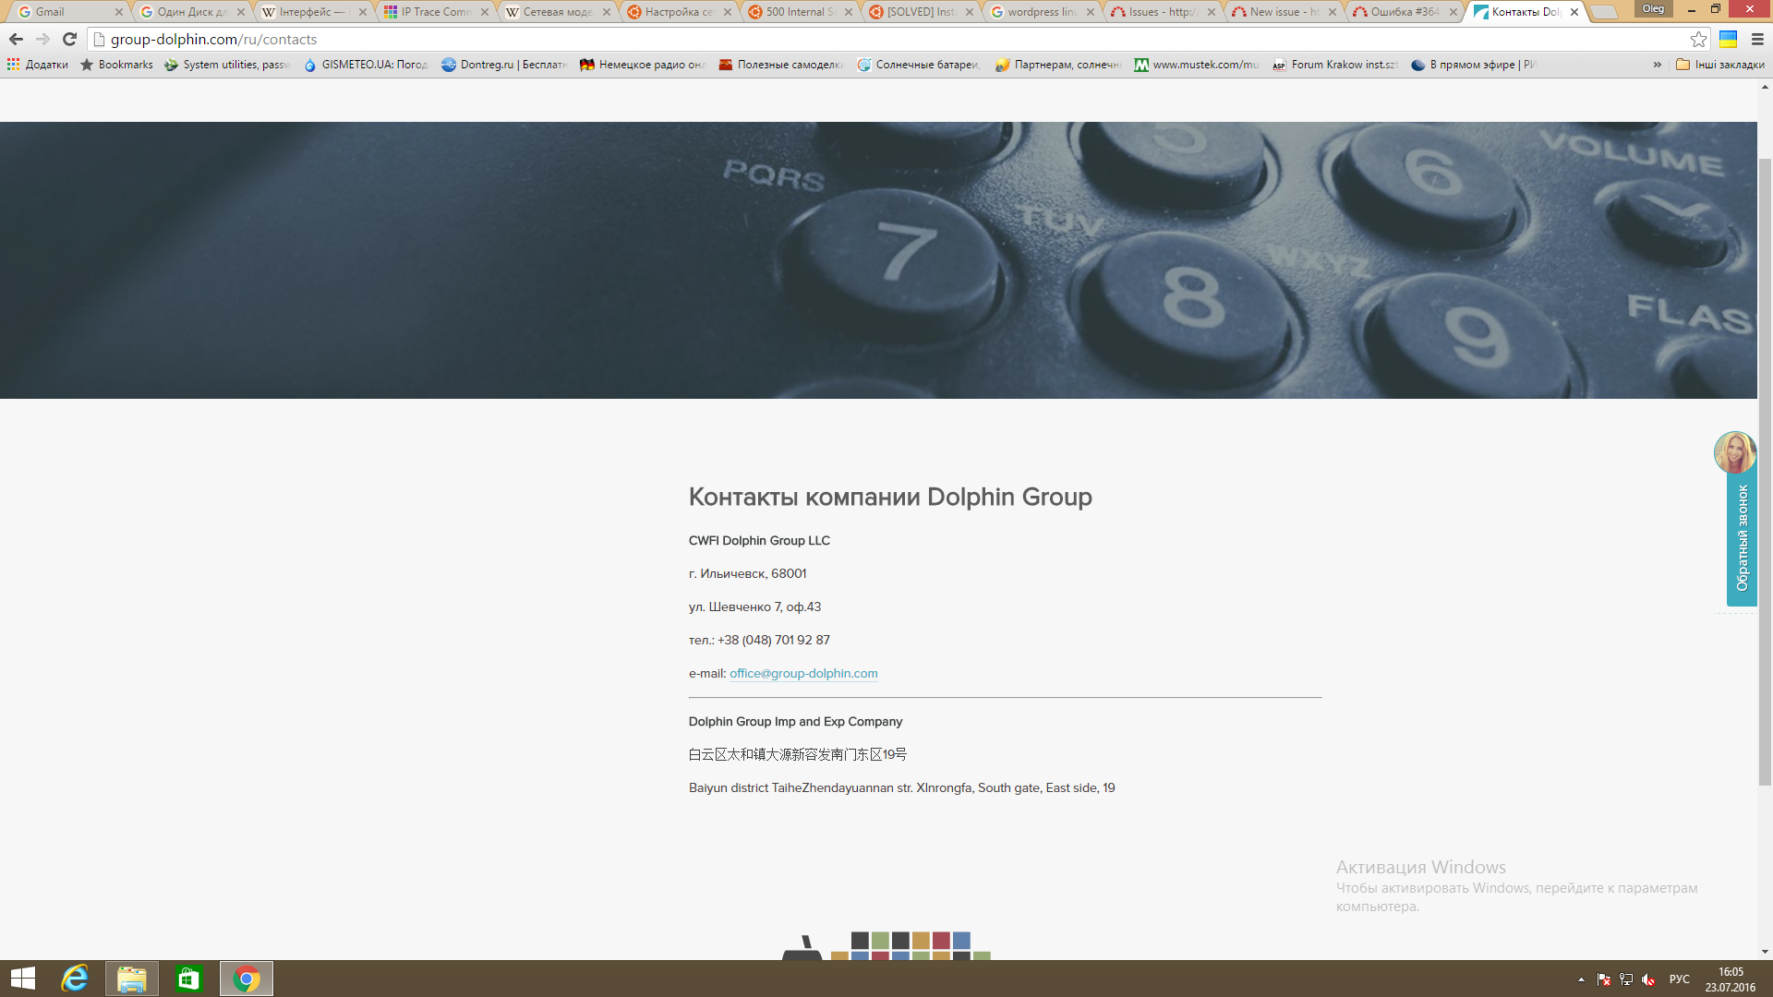This screenshot has width=1773, height=997.
Task: Open File Explorer from the taskbar
Action: [x=131, y=979]
